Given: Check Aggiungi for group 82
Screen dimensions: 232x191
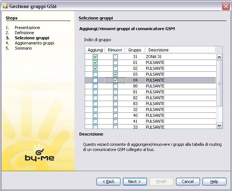Looking at the screenshot, I should [x=95, y=98].
